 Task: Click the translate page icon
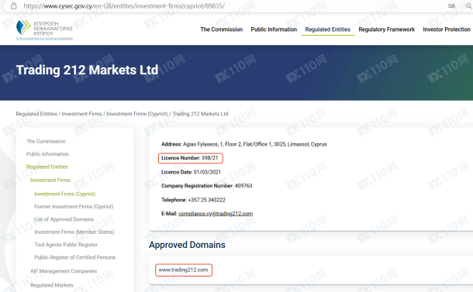point(451,6)
